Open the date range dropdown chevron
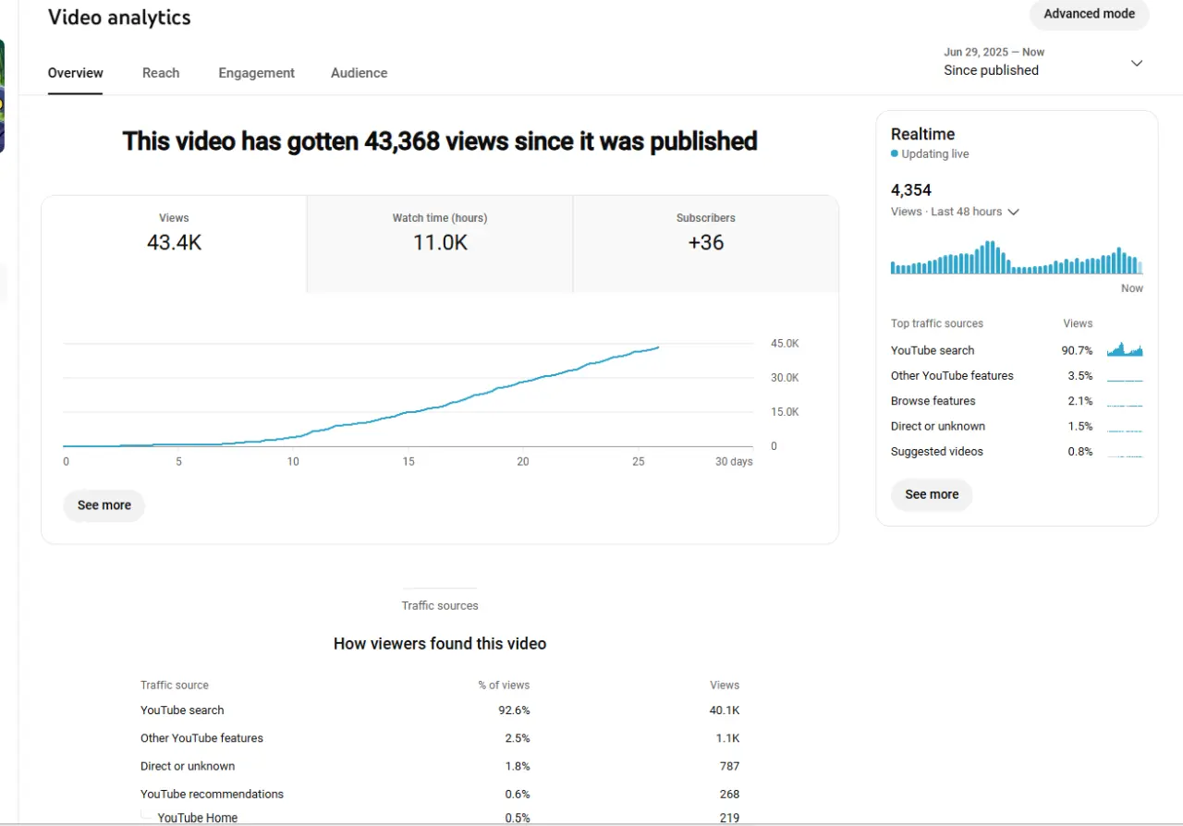This screenshot has height=826, width=1183. (x=1137, y=63)
